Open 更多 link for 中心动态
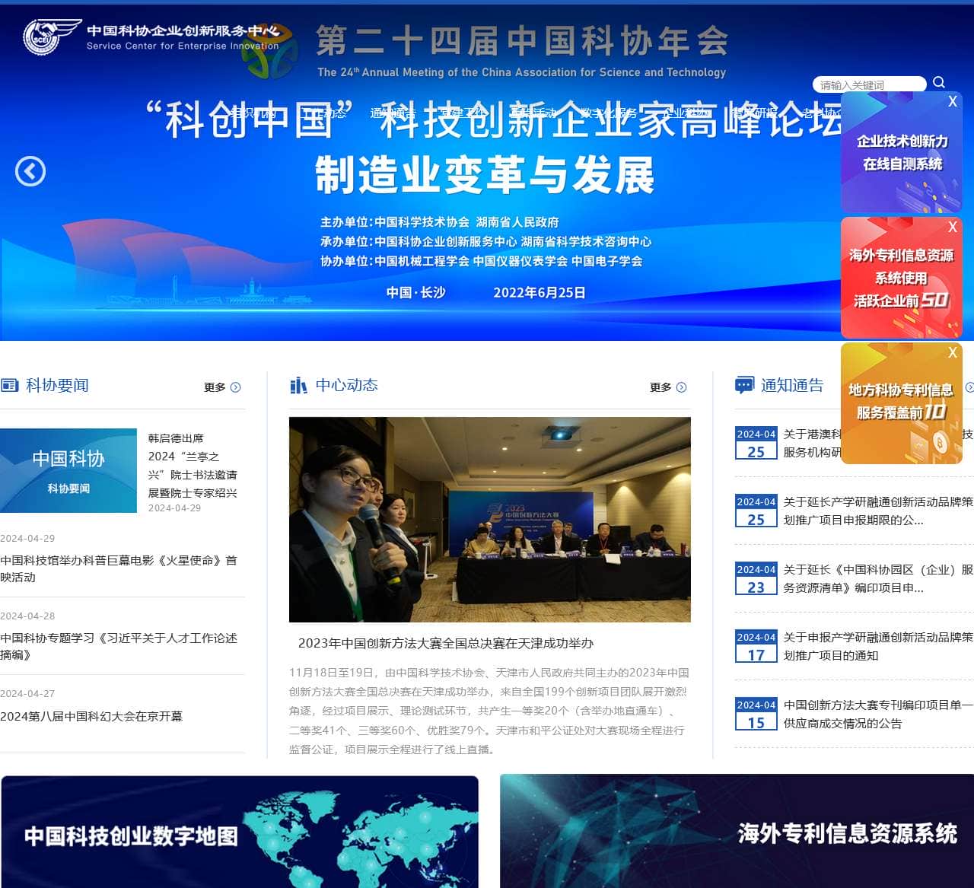The height and width of the screenshot is (888, 974). pyautogui.click(x=660, y=387)
